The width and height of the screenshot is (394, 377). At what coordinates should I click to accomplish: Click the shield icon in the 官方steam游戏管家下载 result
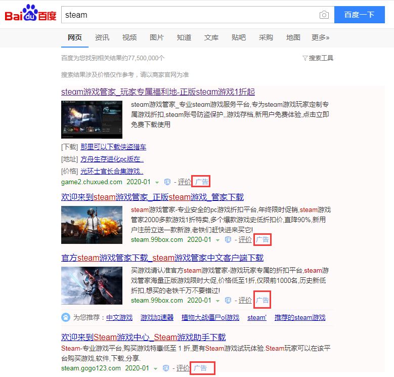pyautogui.click(x=228, y=301)
